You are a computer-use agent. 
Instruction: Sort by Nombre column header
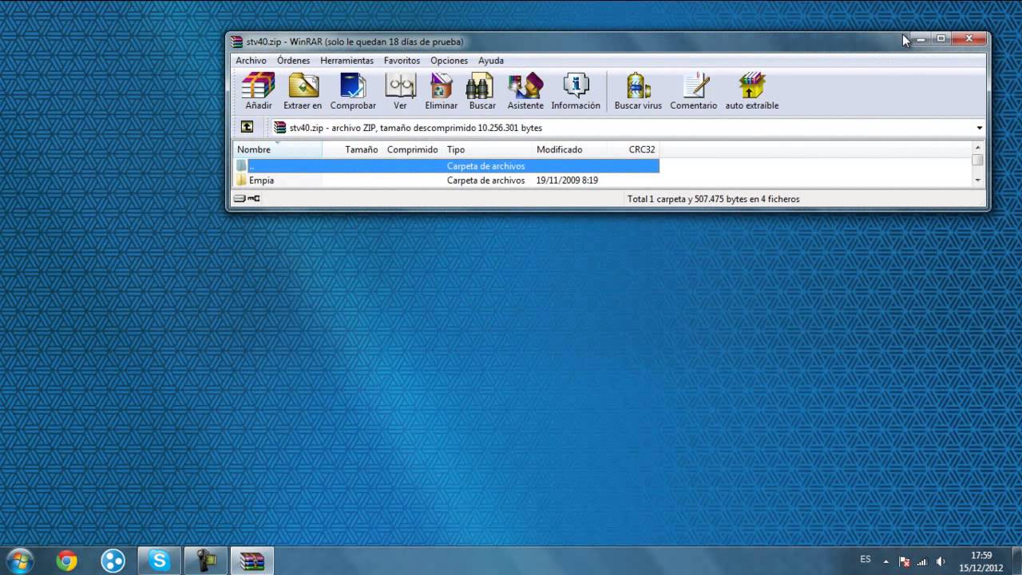[x=277, y=149]
